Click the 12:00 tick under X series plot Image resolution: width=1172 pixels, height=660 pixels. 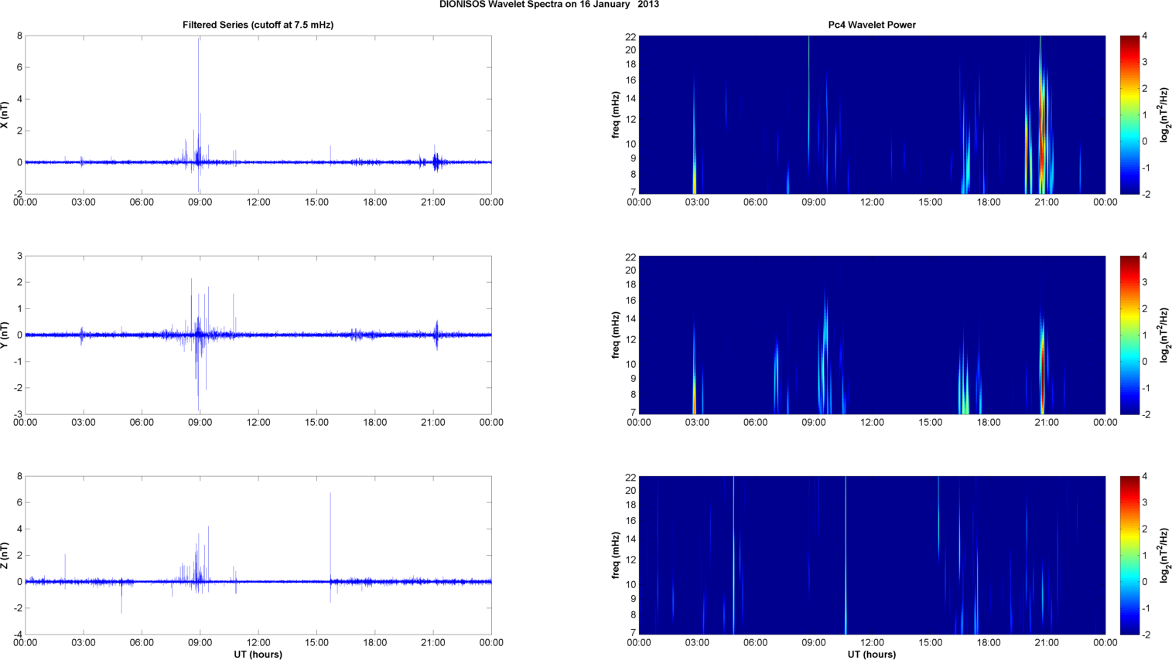point(258,202)
